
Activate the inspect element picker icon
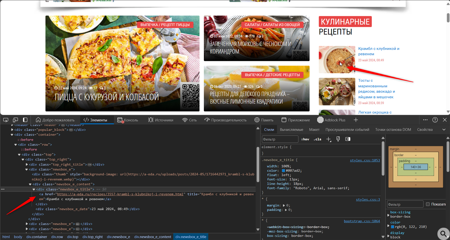6,120
